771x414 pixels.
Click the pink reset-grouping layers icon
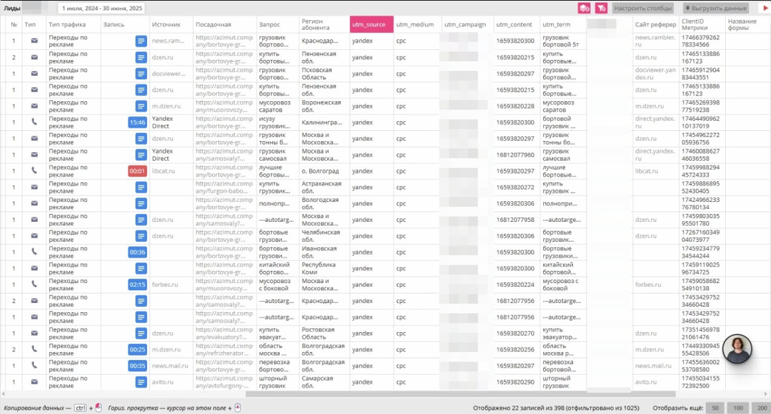coord(584,8)
